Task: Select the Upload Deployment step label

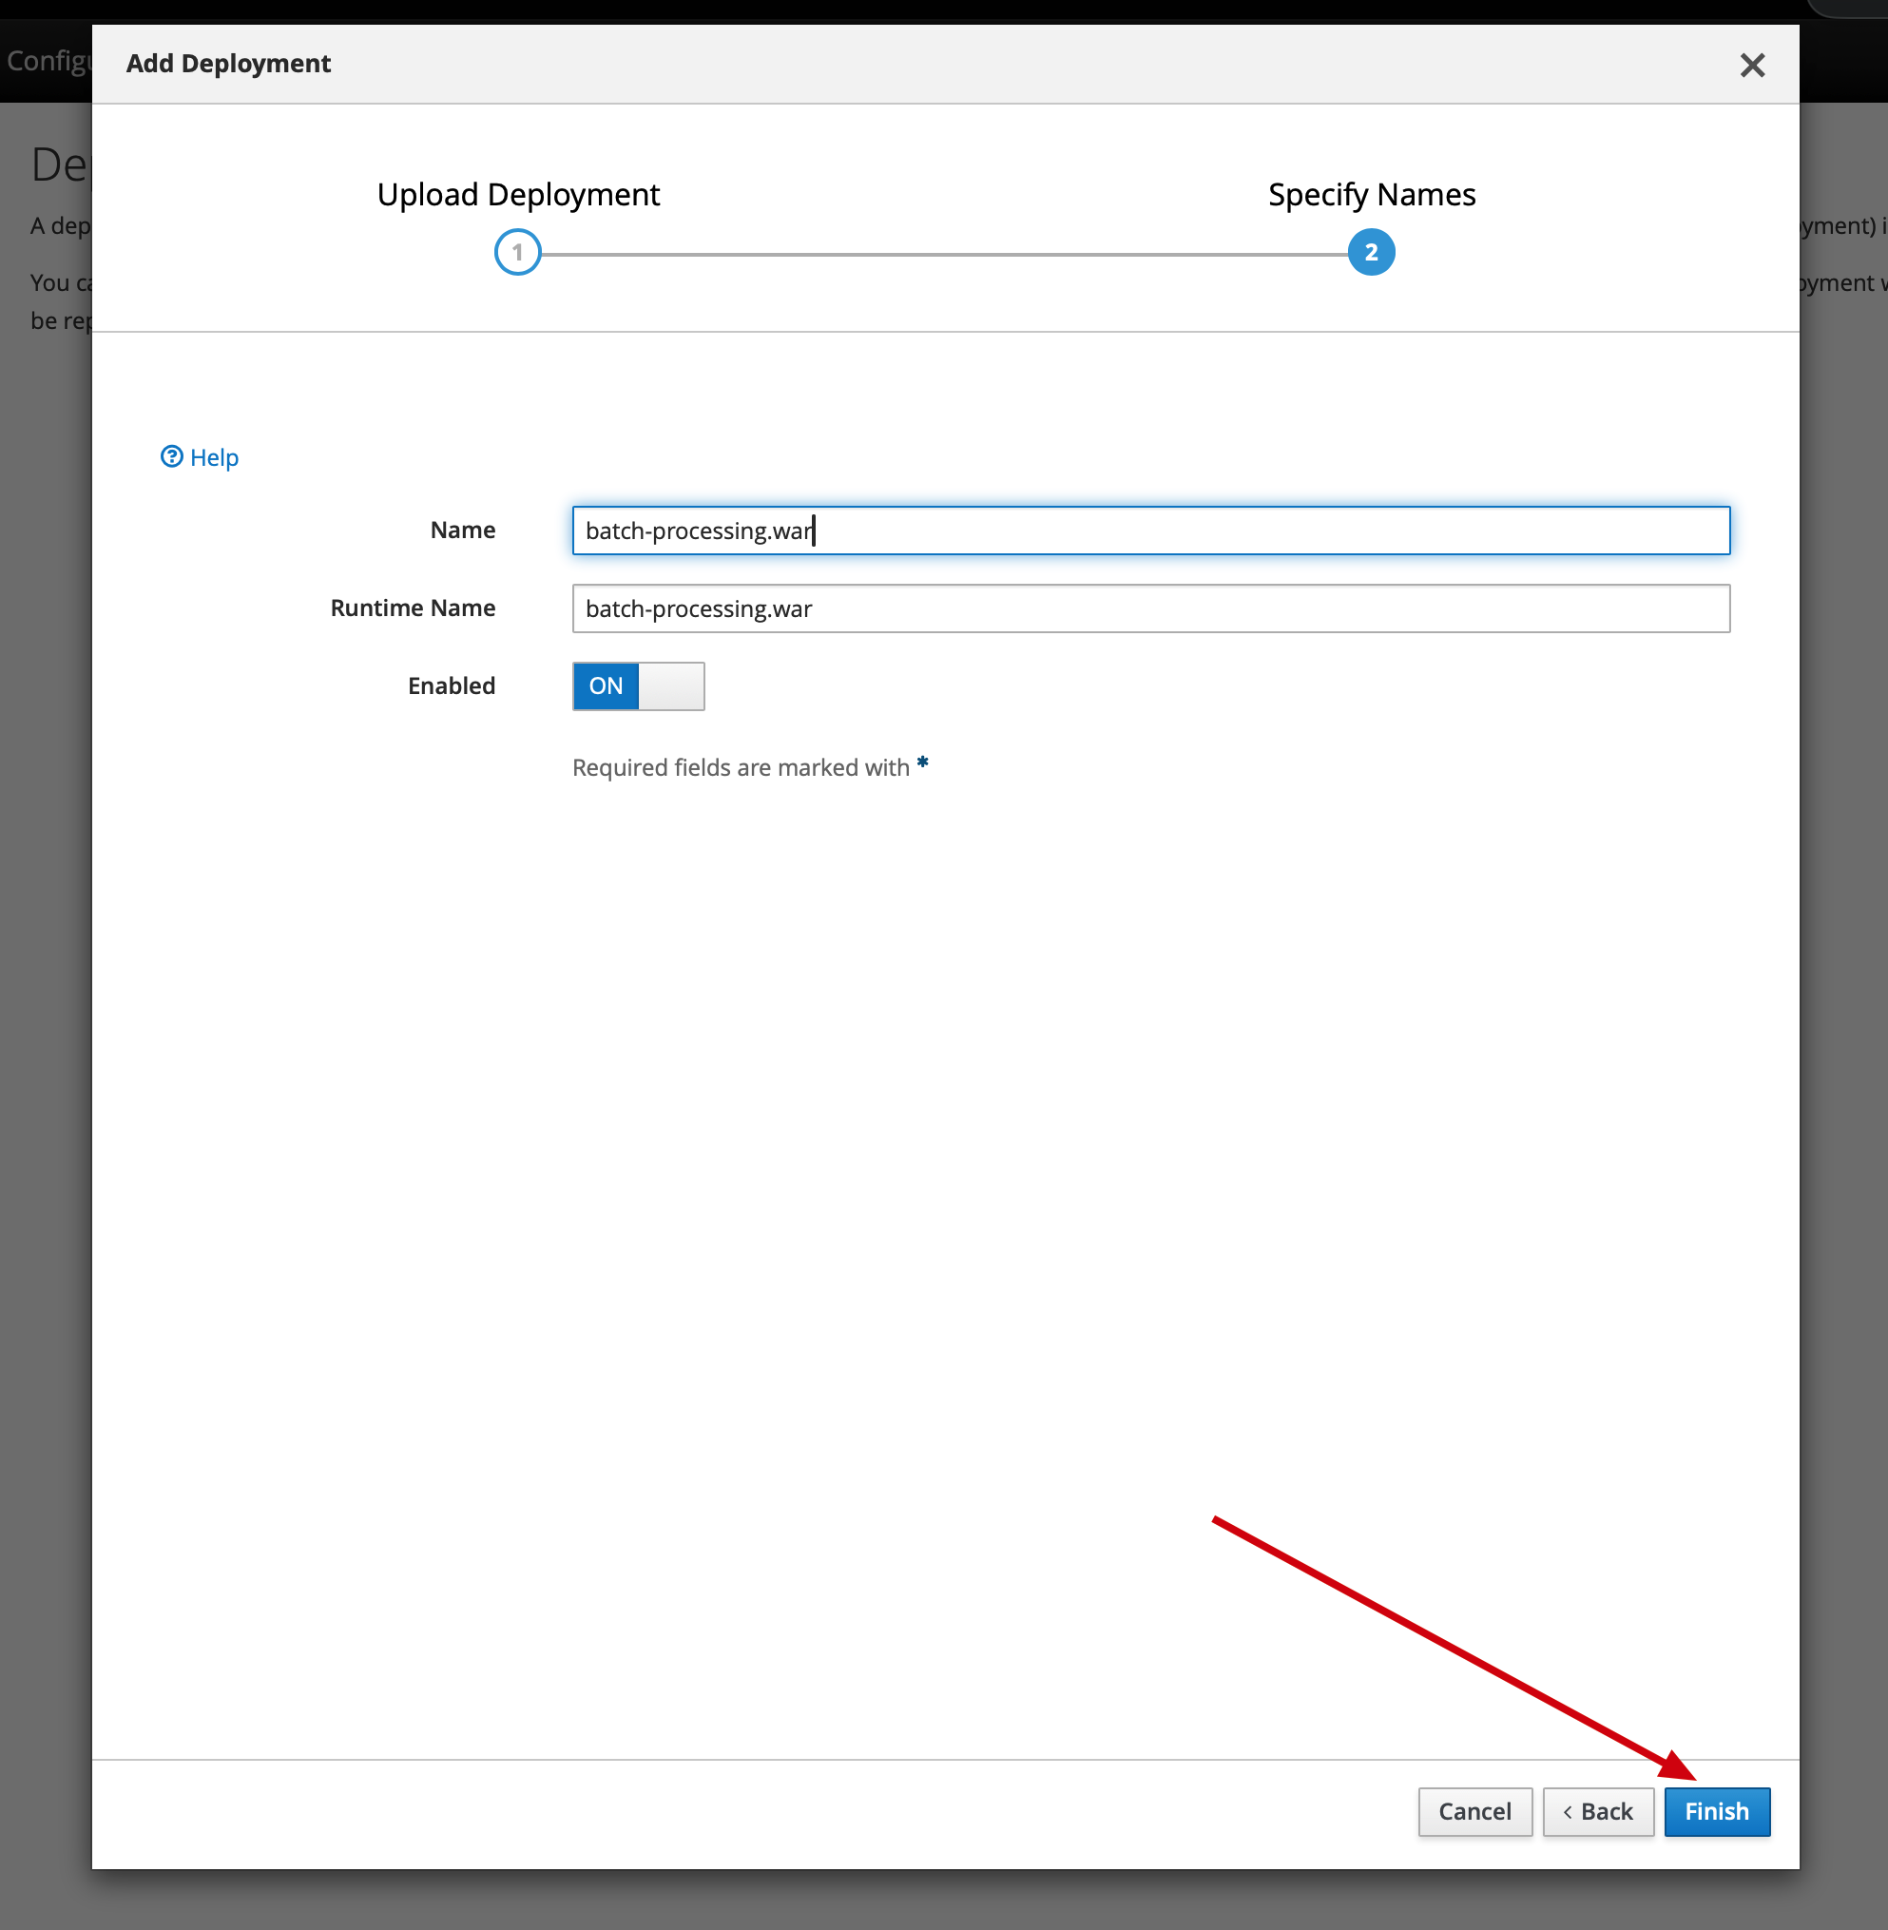Action: tap(517, 194)
